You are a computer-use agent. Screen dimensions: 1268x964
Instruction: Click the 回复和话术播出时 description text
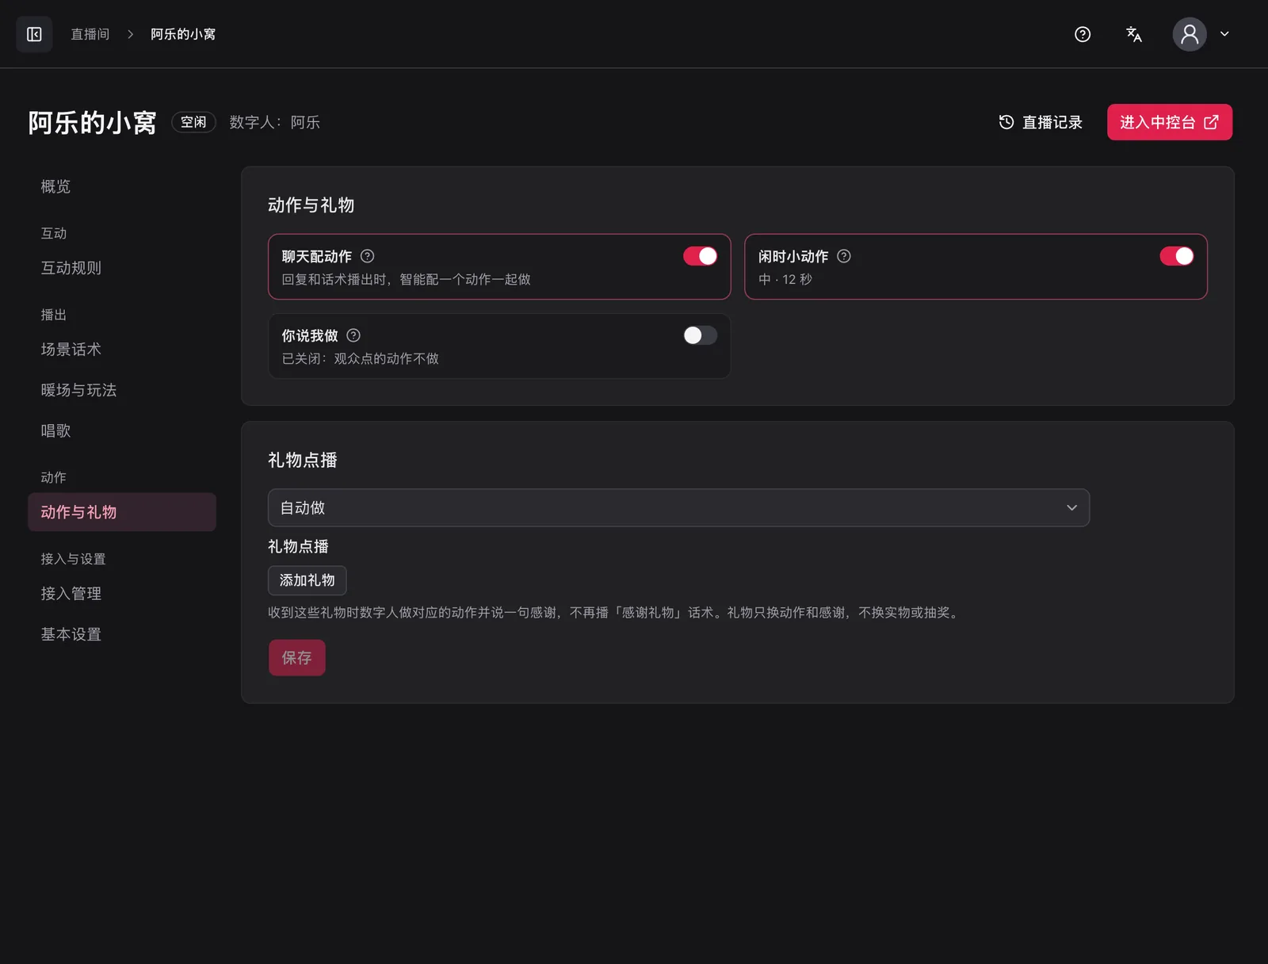tap(407, 279)
